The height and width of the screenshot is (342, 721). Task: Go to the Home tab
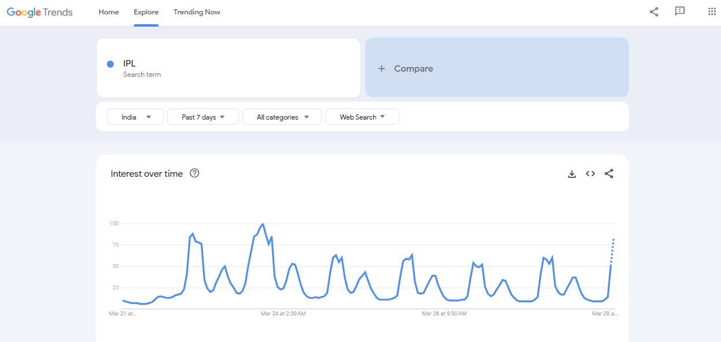[x=108, y=12]
